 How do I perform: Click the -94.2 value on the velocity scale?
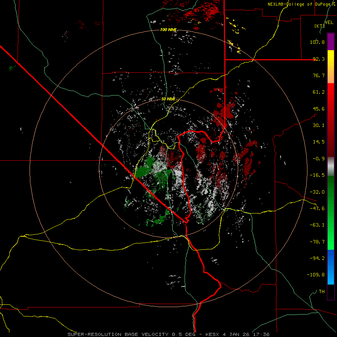[317, 258]
